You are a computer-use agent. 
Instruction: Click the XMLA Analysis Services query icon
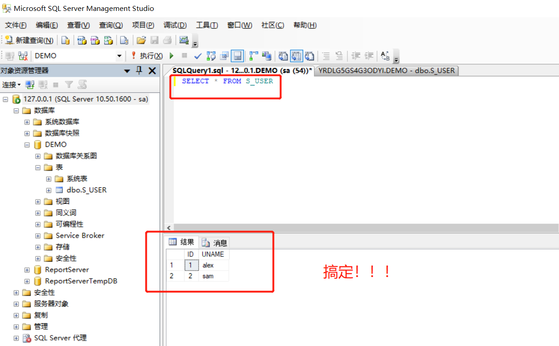pyautogui.click(x=108, y=40)
